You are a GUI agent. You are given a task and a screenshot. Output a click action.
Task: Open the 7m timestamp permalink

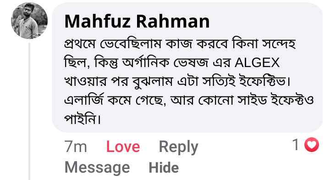tap(76, 146)
